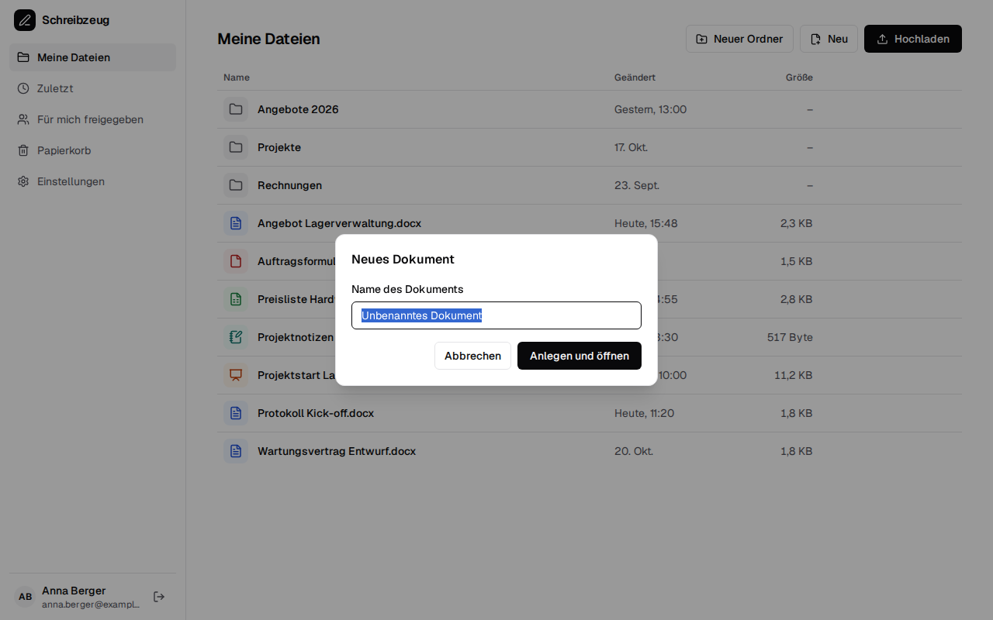The height and width of the screenshot is (620, 993).
Task: Click the orange presentation icon for Projektstart
Action: click(x=236, y=375)
